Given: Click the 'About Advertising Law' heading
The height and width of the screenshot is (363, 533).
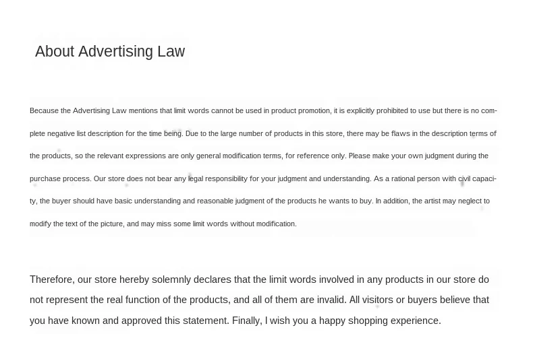Looking at the screenshot, I should pyautogui.click(x=110, y=51).
